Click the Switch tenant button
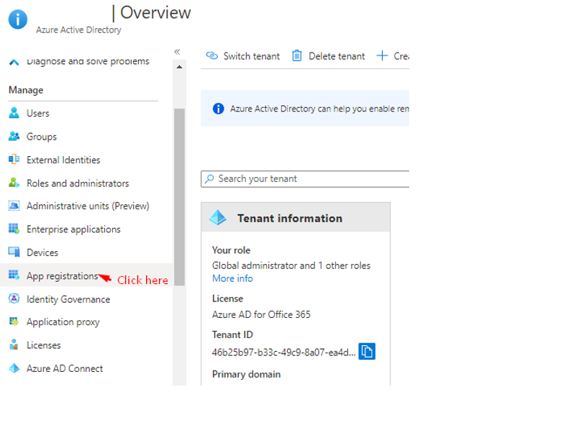 [x=243, y=56]
